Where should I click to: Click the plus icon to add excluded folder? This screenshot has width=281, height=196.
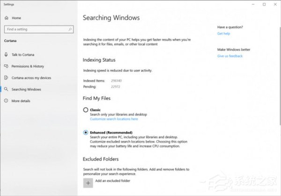click(88, 183)
